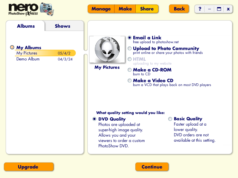Minimize the PhotoShow Express window
This screenshot has width=238, height=178.
(x=209, y=9)
